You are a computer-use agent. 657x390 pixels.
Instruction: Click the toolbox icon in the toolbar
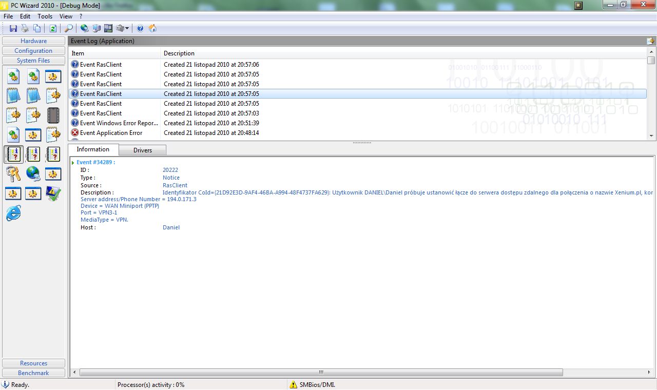coord(120,28)
